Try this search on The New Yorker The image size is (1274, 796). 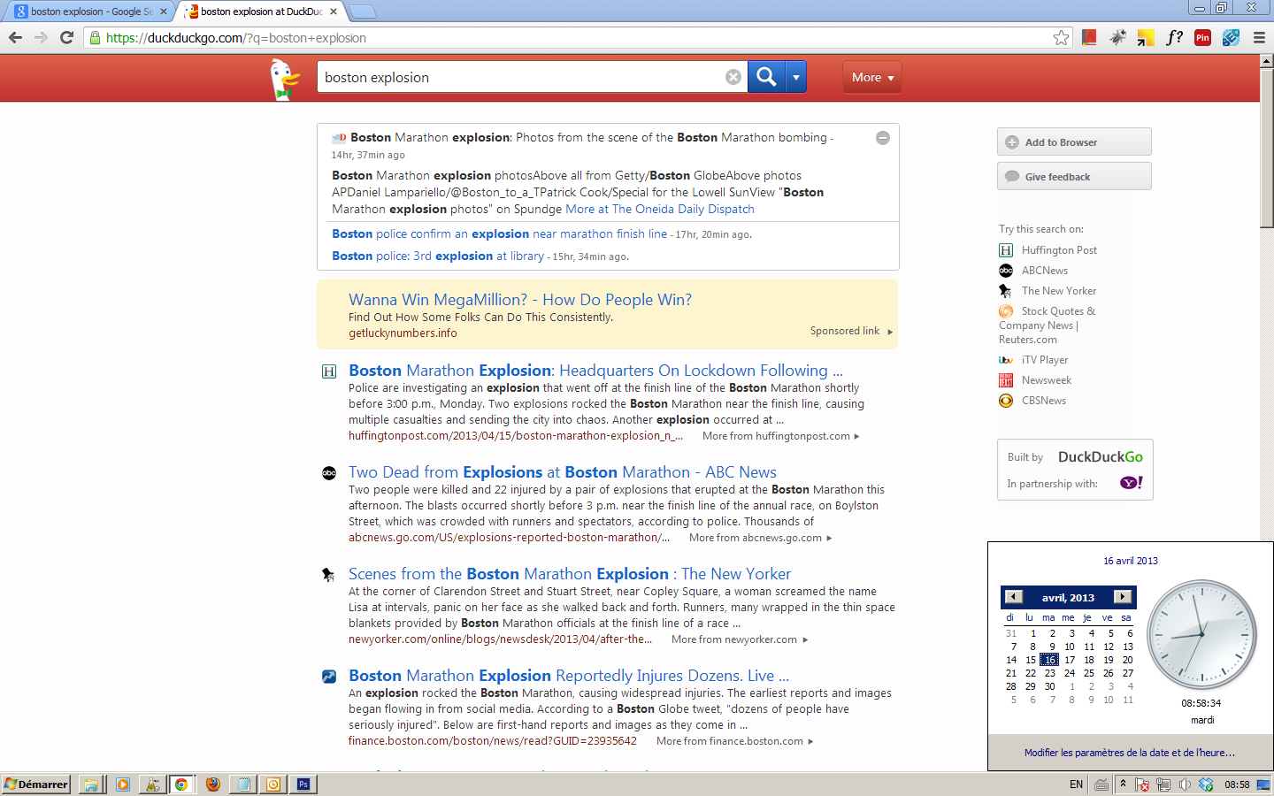[x=1059, y=291]
